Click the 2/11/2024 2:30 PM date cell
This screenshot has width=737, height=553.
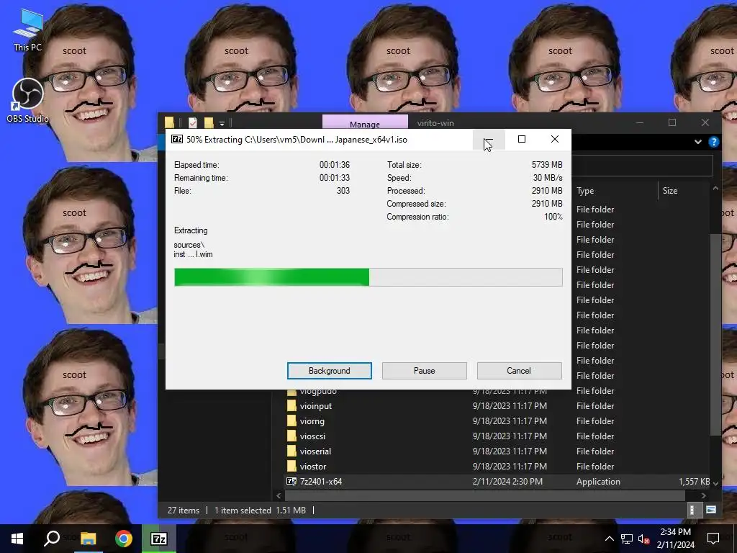click(x=507, y=482)
